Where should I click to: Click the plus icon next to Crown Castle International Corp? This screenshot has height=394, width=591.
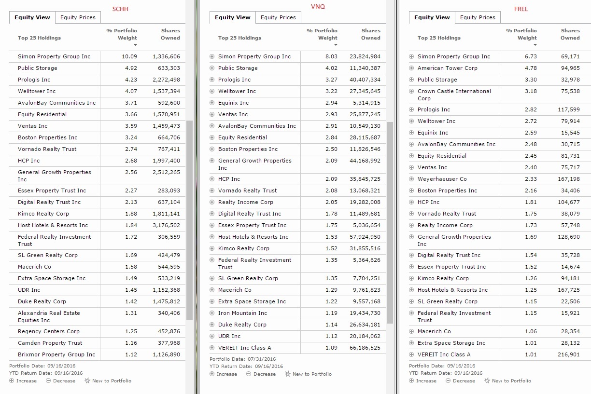411,91
